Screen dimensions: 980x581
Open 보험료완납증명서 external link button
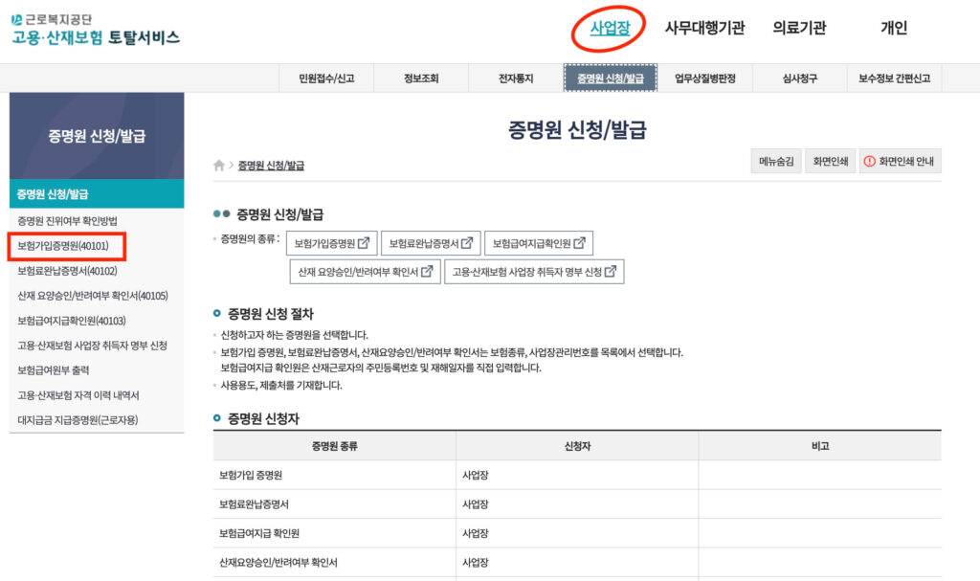431,243
